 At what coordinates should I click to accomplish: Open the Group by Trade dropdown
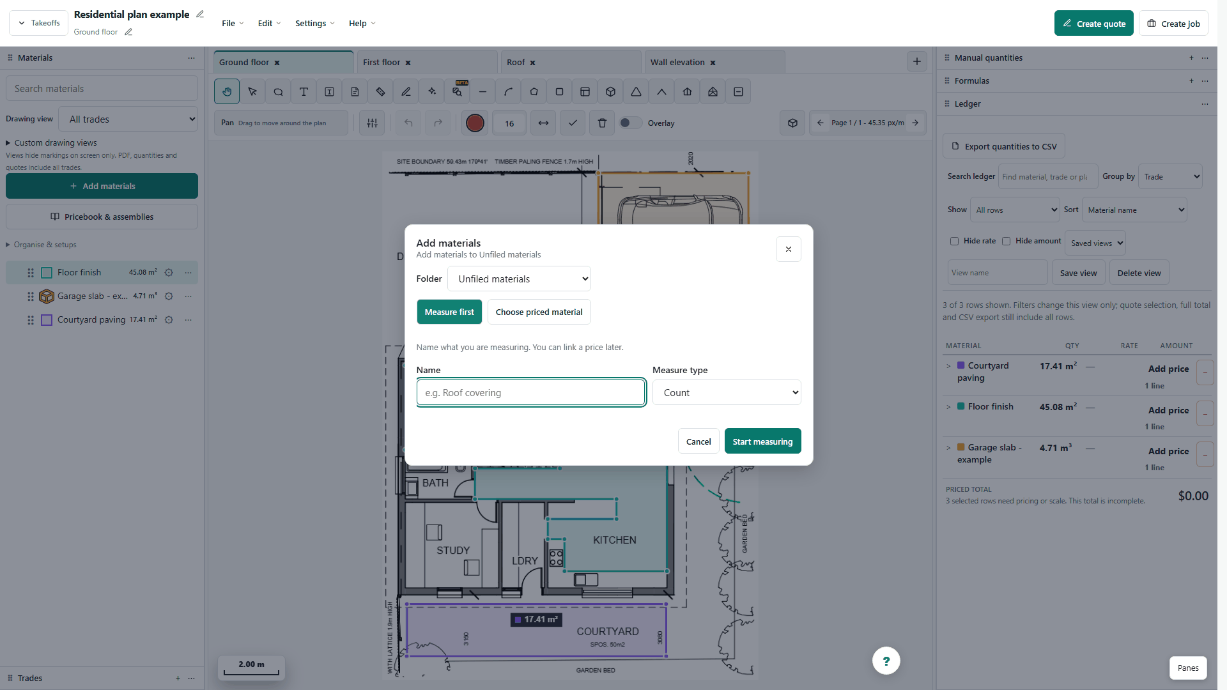tap(1170, 177)
